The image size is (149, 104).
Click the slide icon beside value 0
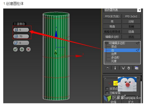click(x=16, y=43)
